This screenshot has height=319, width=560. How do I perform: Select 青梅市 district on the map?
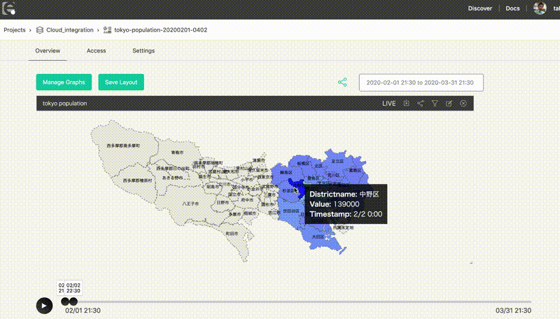[177, 153]
